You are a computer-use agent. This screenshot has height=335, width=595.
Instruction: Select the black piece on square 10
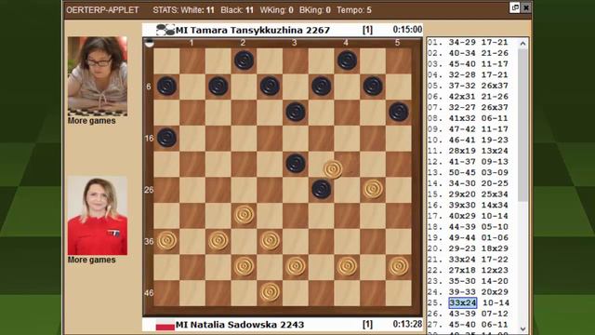pyautogui.click(x=373, y=86)
